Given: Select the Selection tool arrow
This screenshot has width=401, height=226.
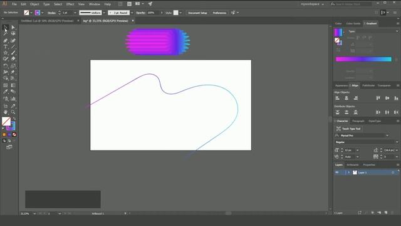Looking at the screenshot, I should (6, 27).
